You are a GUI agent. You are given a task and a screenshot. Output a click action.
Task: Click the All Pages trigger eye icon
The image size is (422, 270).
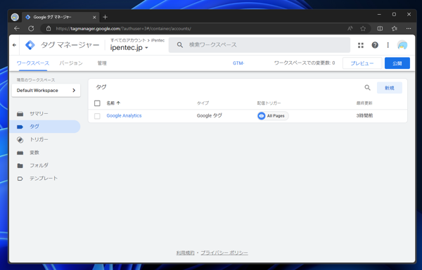[x=262, y=116]
